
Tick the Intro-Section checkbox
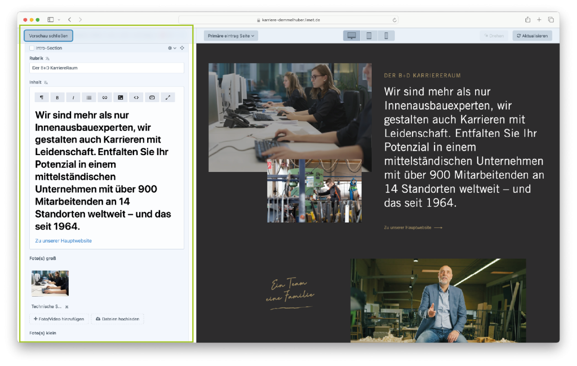[32, 48]
